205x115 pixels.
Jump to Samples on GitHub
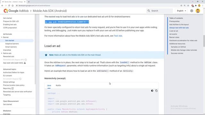point(178,47)
